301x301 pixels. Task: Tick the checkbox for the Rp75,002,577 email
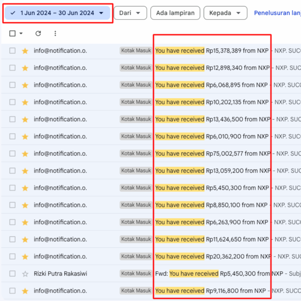coord(12,153)
